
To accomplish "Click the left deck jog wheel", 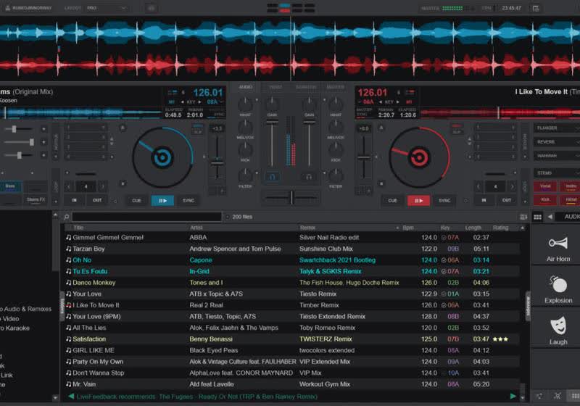I will (x=162, y=157).
